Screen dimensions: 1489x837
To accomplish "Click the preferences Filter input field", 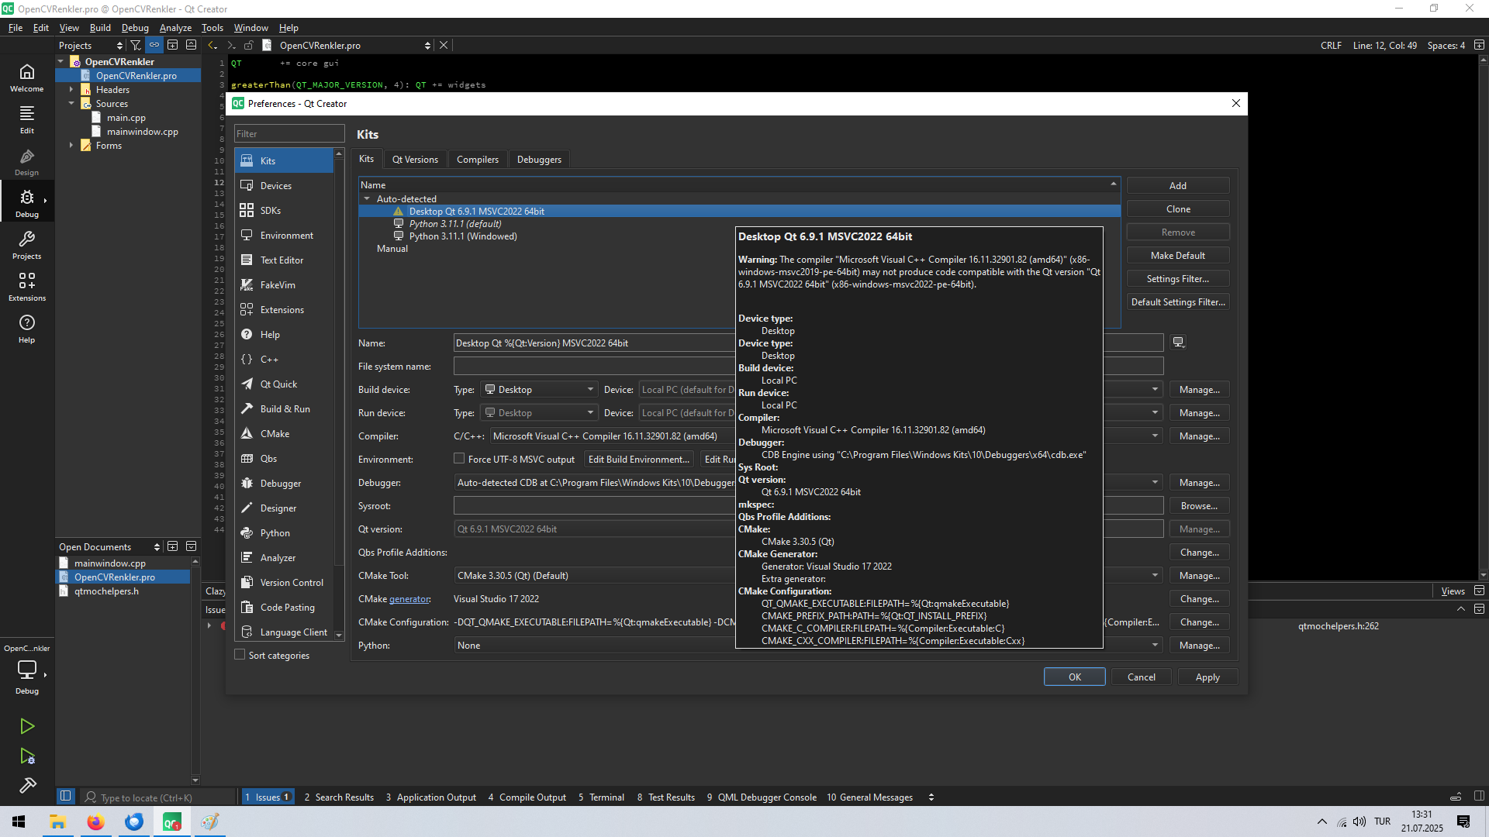I will (289, 133).
